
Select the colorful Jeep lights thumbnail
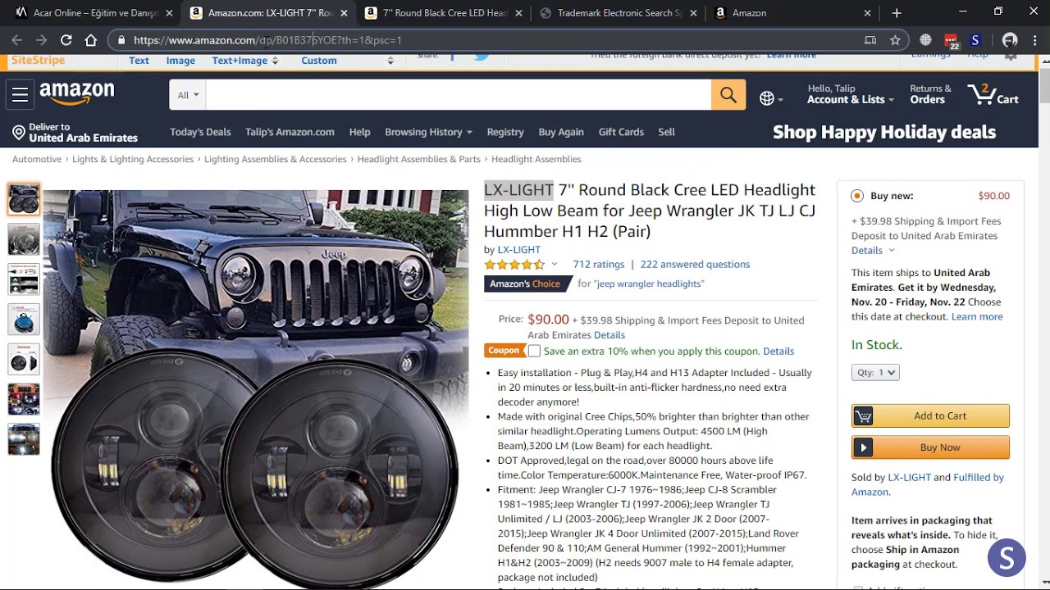(x=24, y=399)
